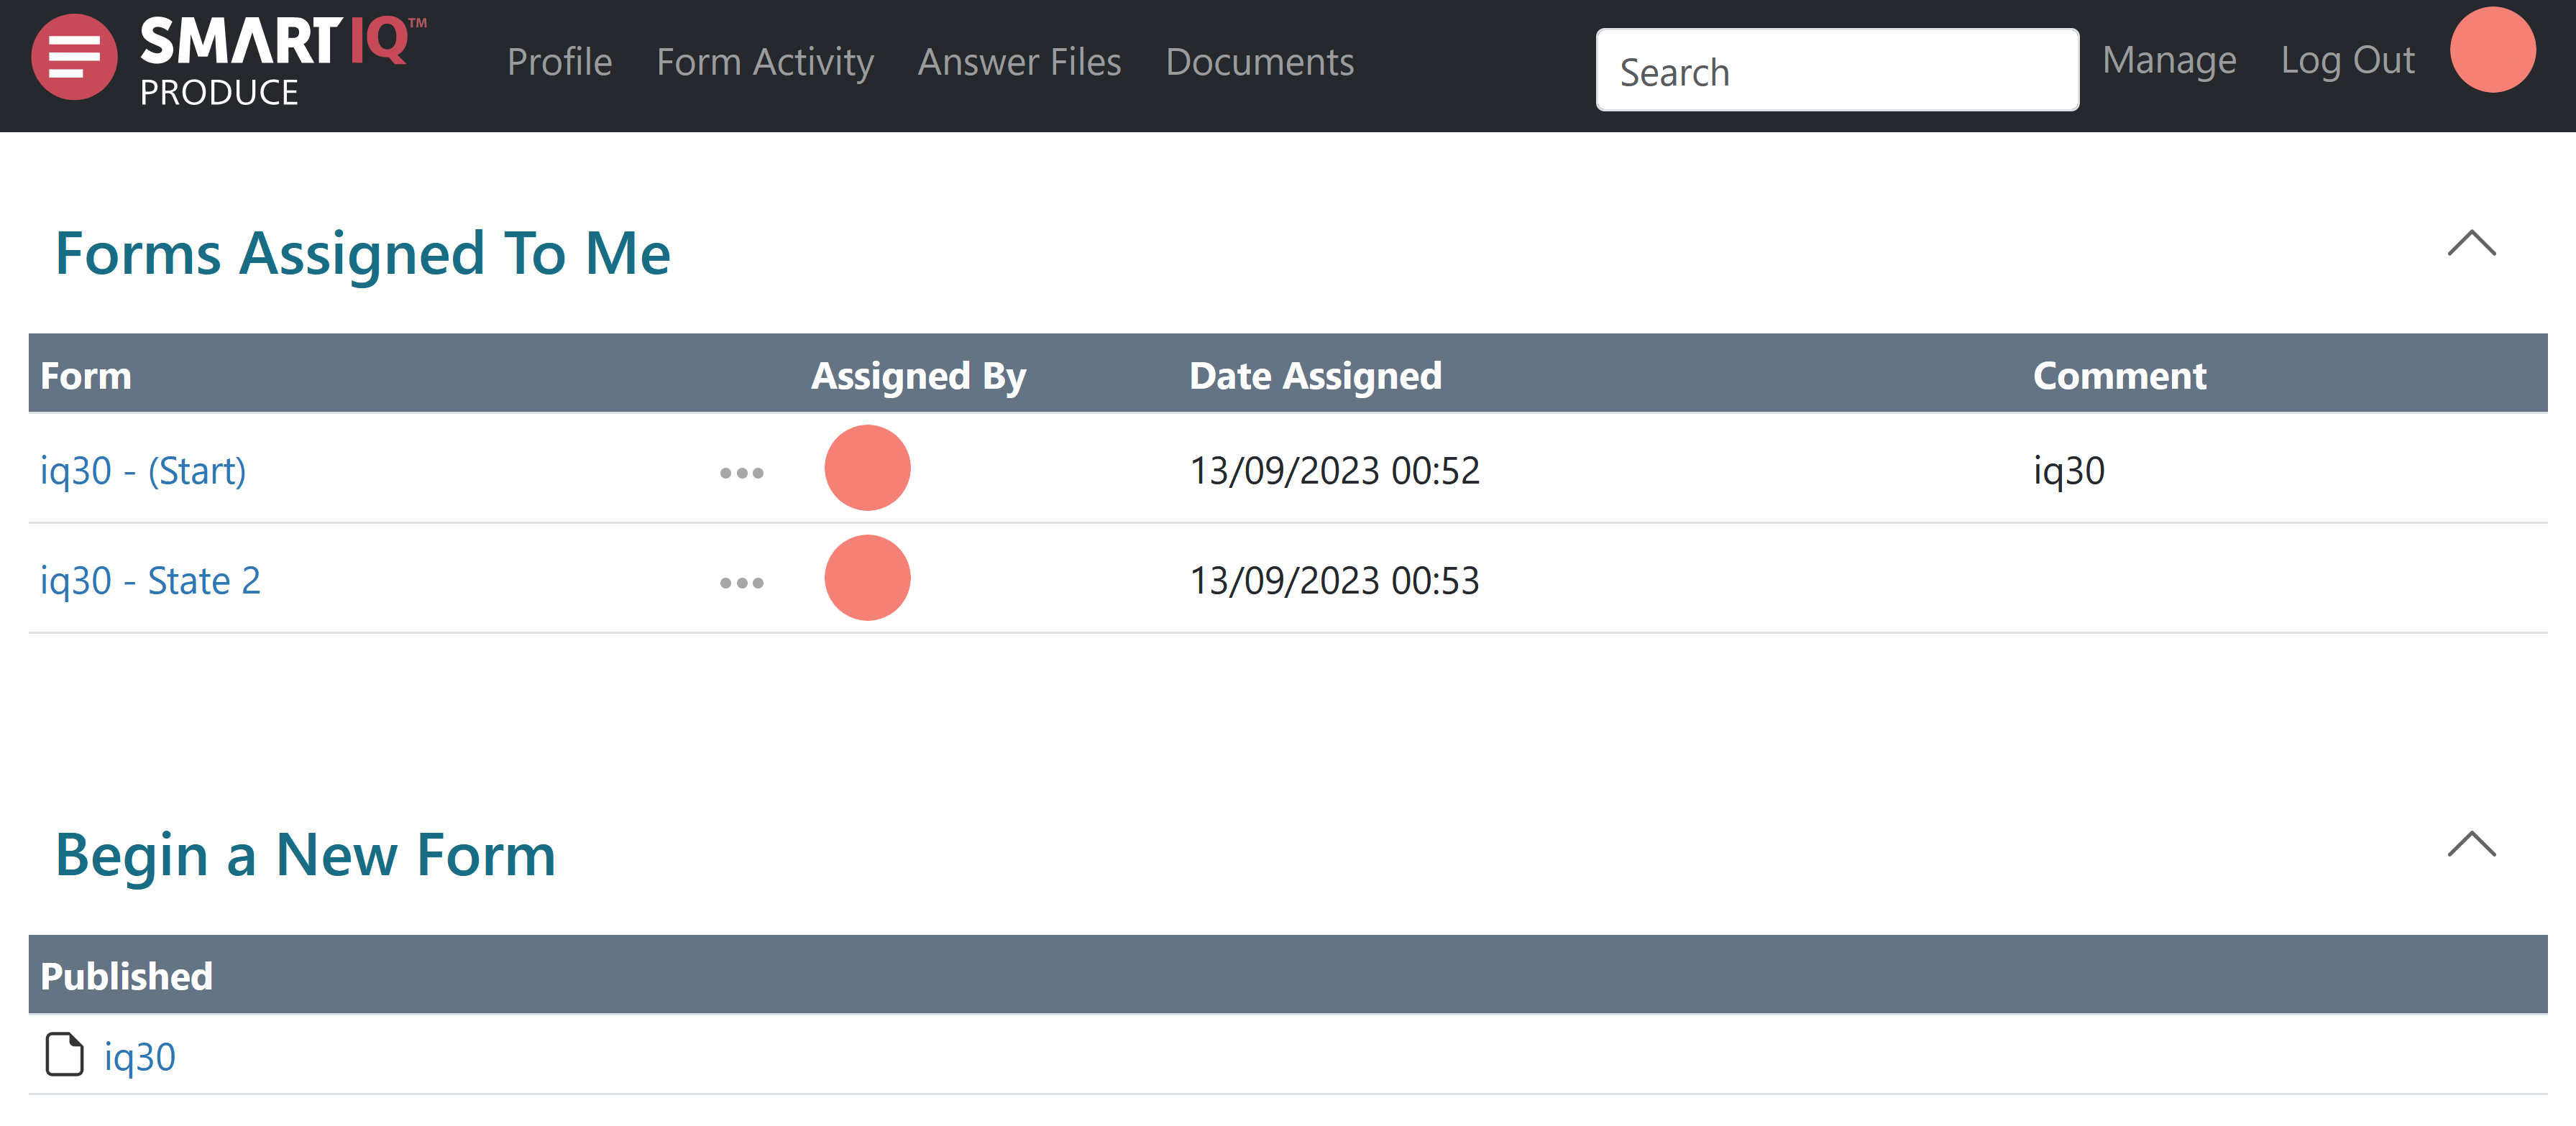The height and width of the screenshot is (1126, 2576).
Task: Open the Profile menu item
Action: [x=559, y=62]
